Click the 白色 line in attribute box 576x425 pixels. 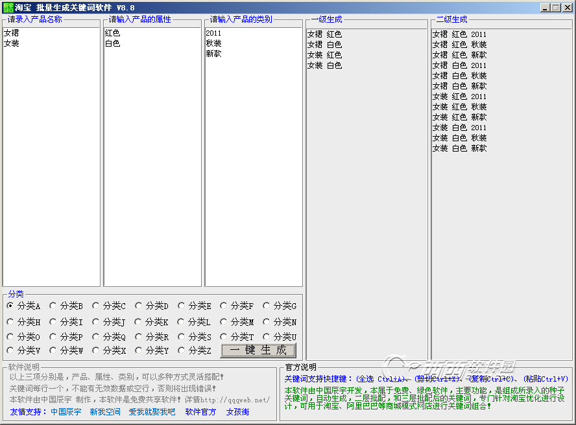pos(113,43)
